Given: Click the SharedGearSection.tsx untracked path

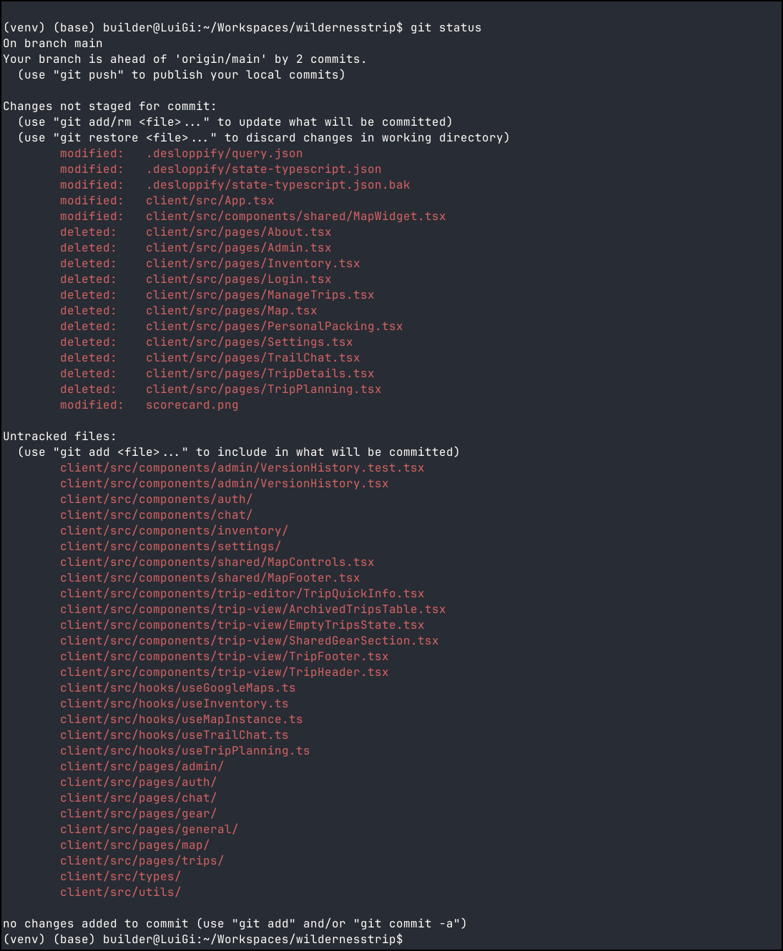Looking at the screenshot, I should 249,641.
